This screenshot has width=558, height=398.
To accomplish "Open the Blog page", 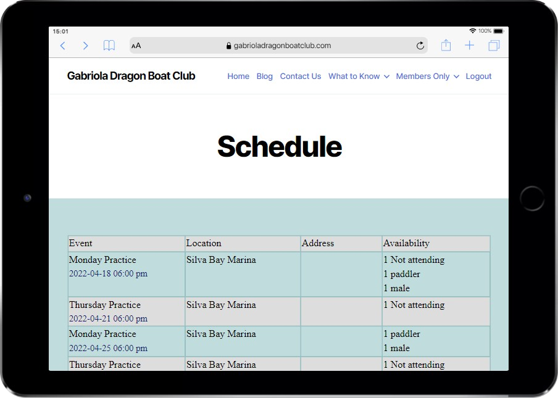I will 264,76.
